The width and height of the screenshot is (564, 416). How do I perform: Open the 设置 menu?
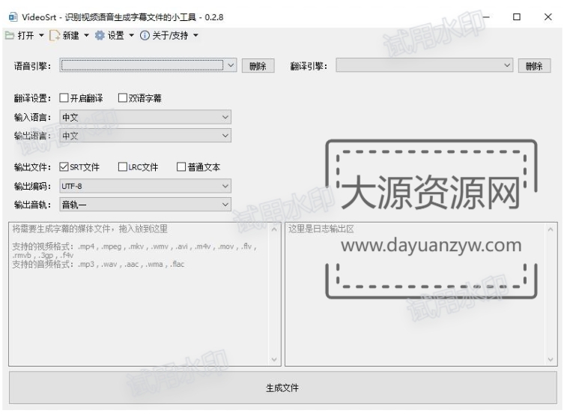(116, 35)
